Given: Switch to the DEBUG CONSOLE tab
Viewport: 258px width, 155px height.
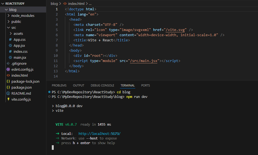Looking at the screenshot, I should tap(102, 85).
